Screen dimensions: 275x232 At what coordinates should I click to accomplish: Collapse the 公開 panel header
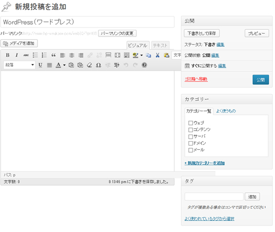click(x=227, y=21)
